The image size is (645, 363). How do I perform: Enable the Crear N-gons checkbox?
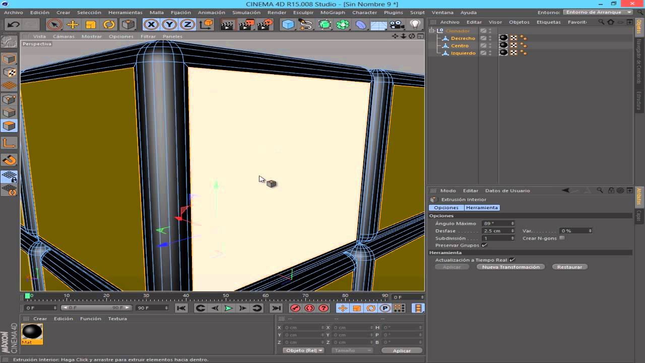562,238
